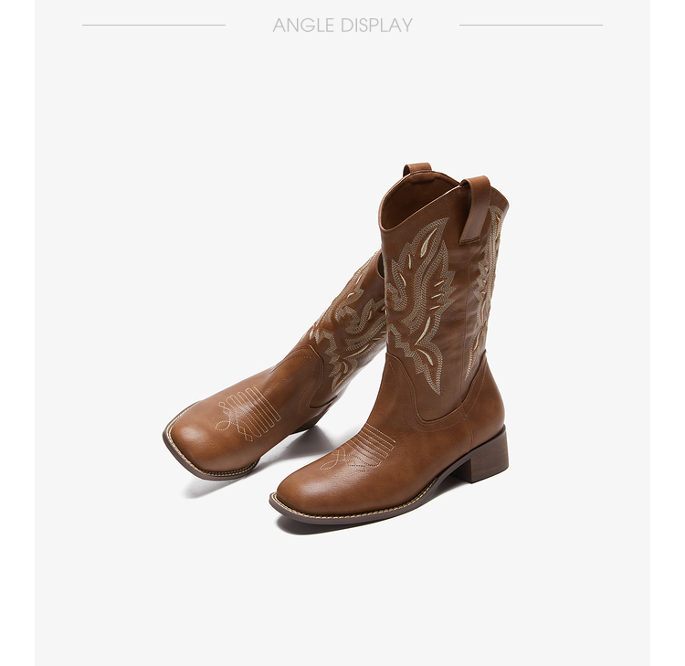This screenshot has height=666, width=685.
Task: Click the toe stitching on tilted boot
Action: point(248,413)
